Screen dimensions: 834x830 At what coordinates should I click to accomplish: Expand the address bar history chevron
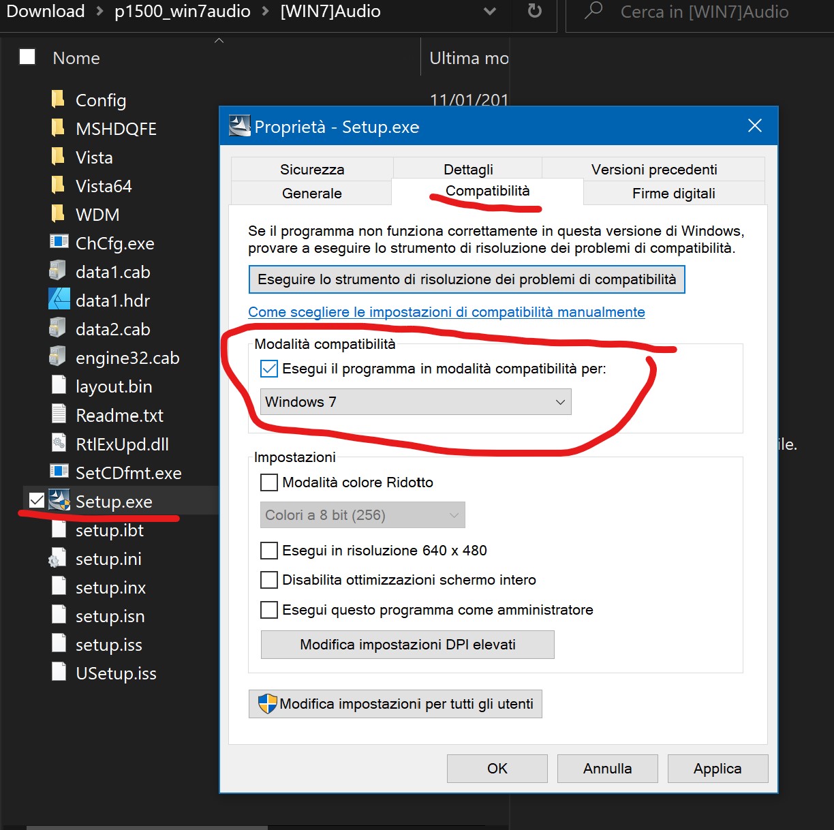click(x=489, y=12)
